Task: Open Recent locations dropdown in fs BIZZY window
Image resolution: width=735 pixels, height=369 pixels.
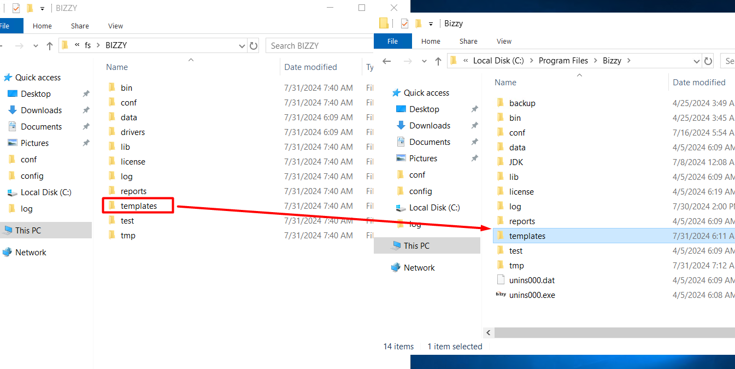Action: (37, 46)
